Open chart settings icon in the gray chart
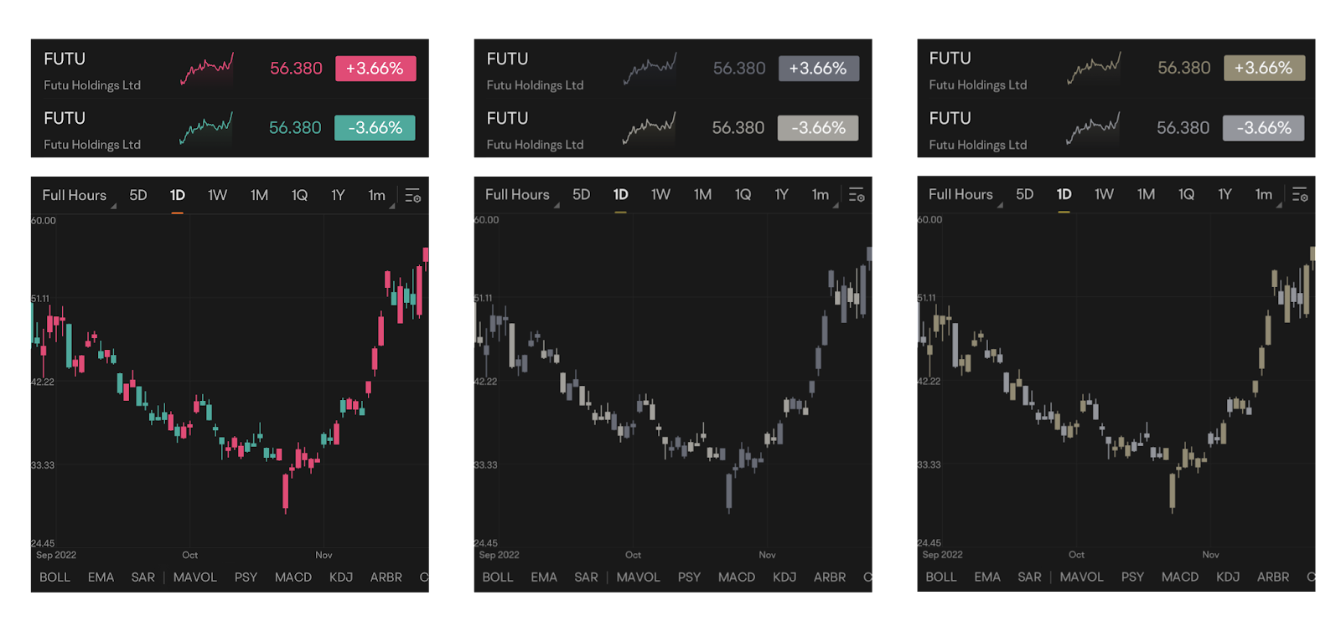 click(x=857, y=195)
